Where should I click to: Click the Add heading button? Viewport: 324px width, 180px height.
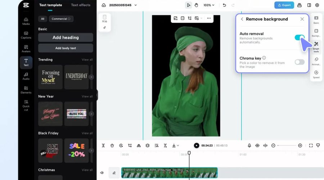click(x=66, y=37)
